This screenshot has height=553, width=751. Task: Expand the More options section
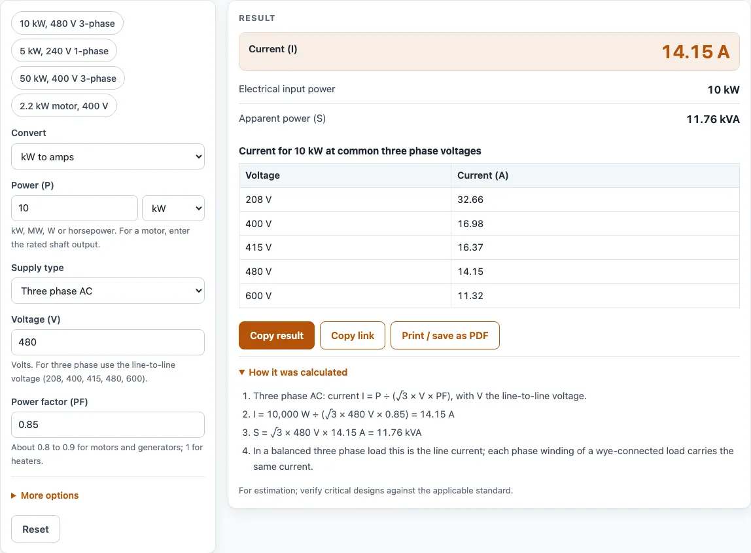(45, 495)
